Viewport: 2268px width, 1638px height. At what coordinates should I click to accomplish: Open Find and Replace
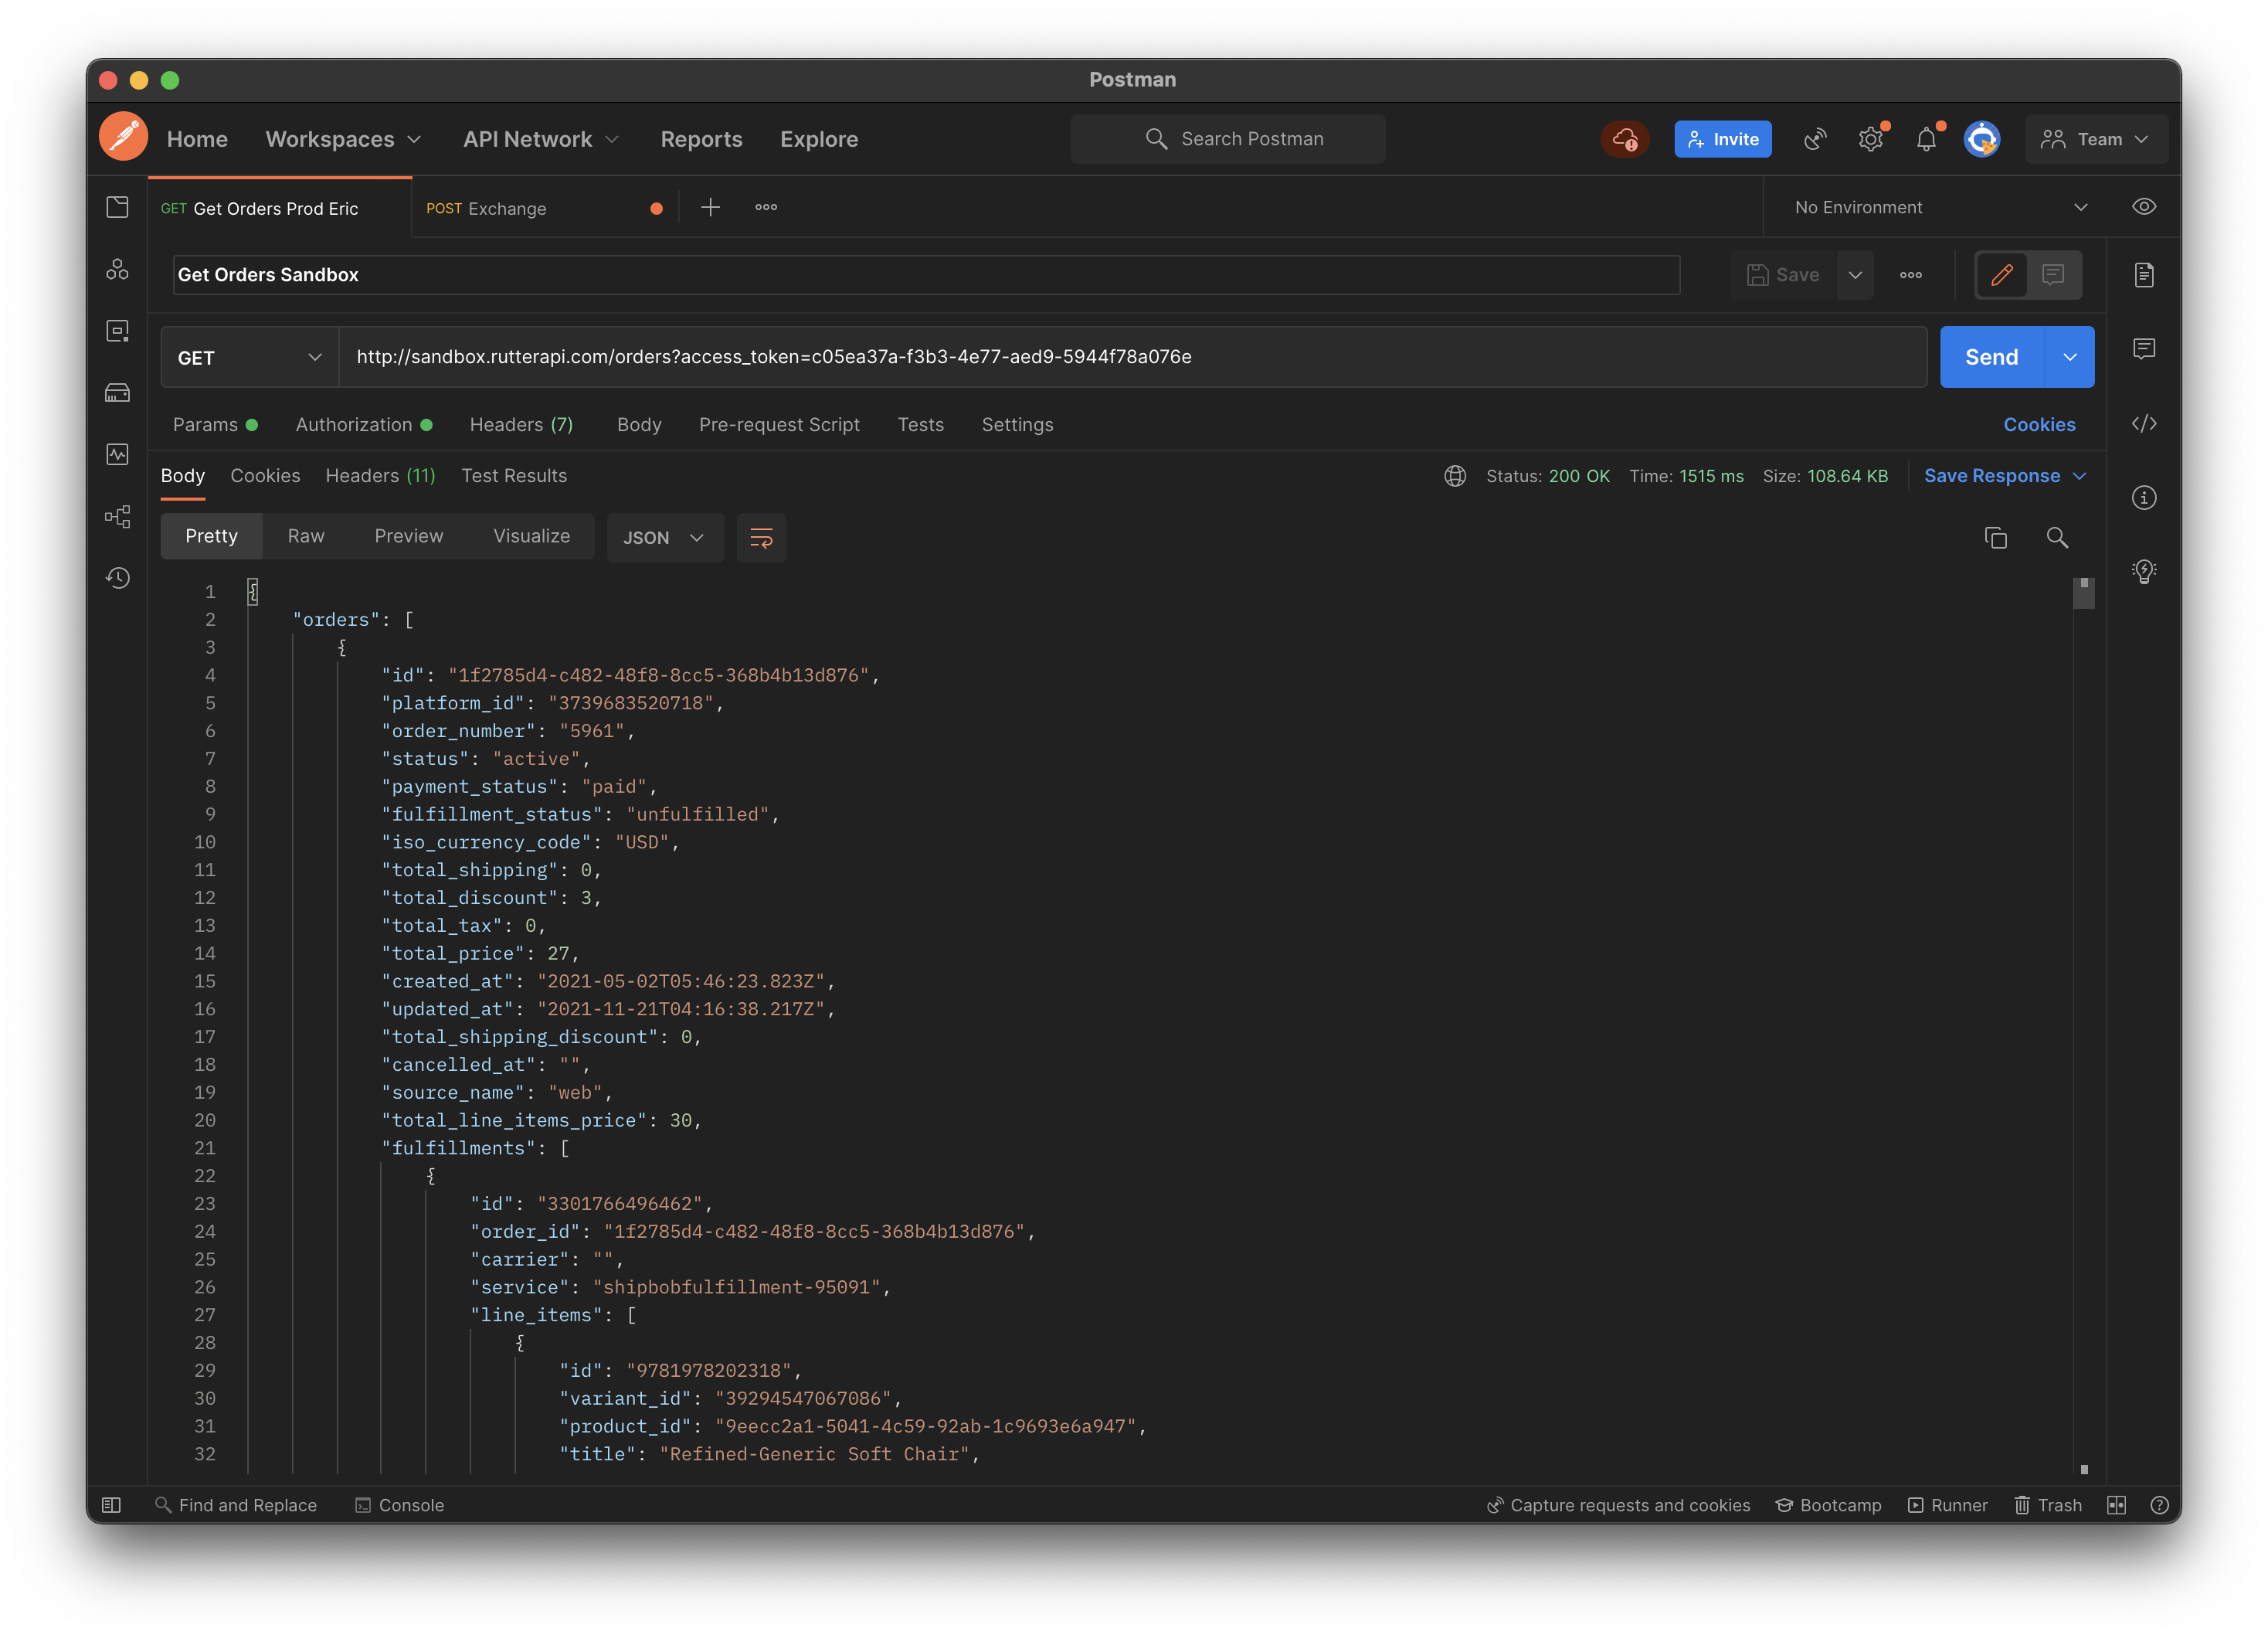pyautogui.click(x=236, y=1505)
